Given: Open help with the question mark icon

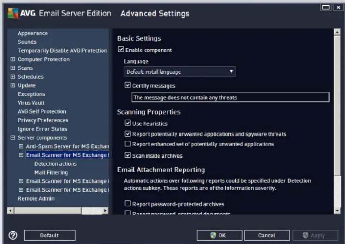Looking at the screenshot, I should (13, 235).
